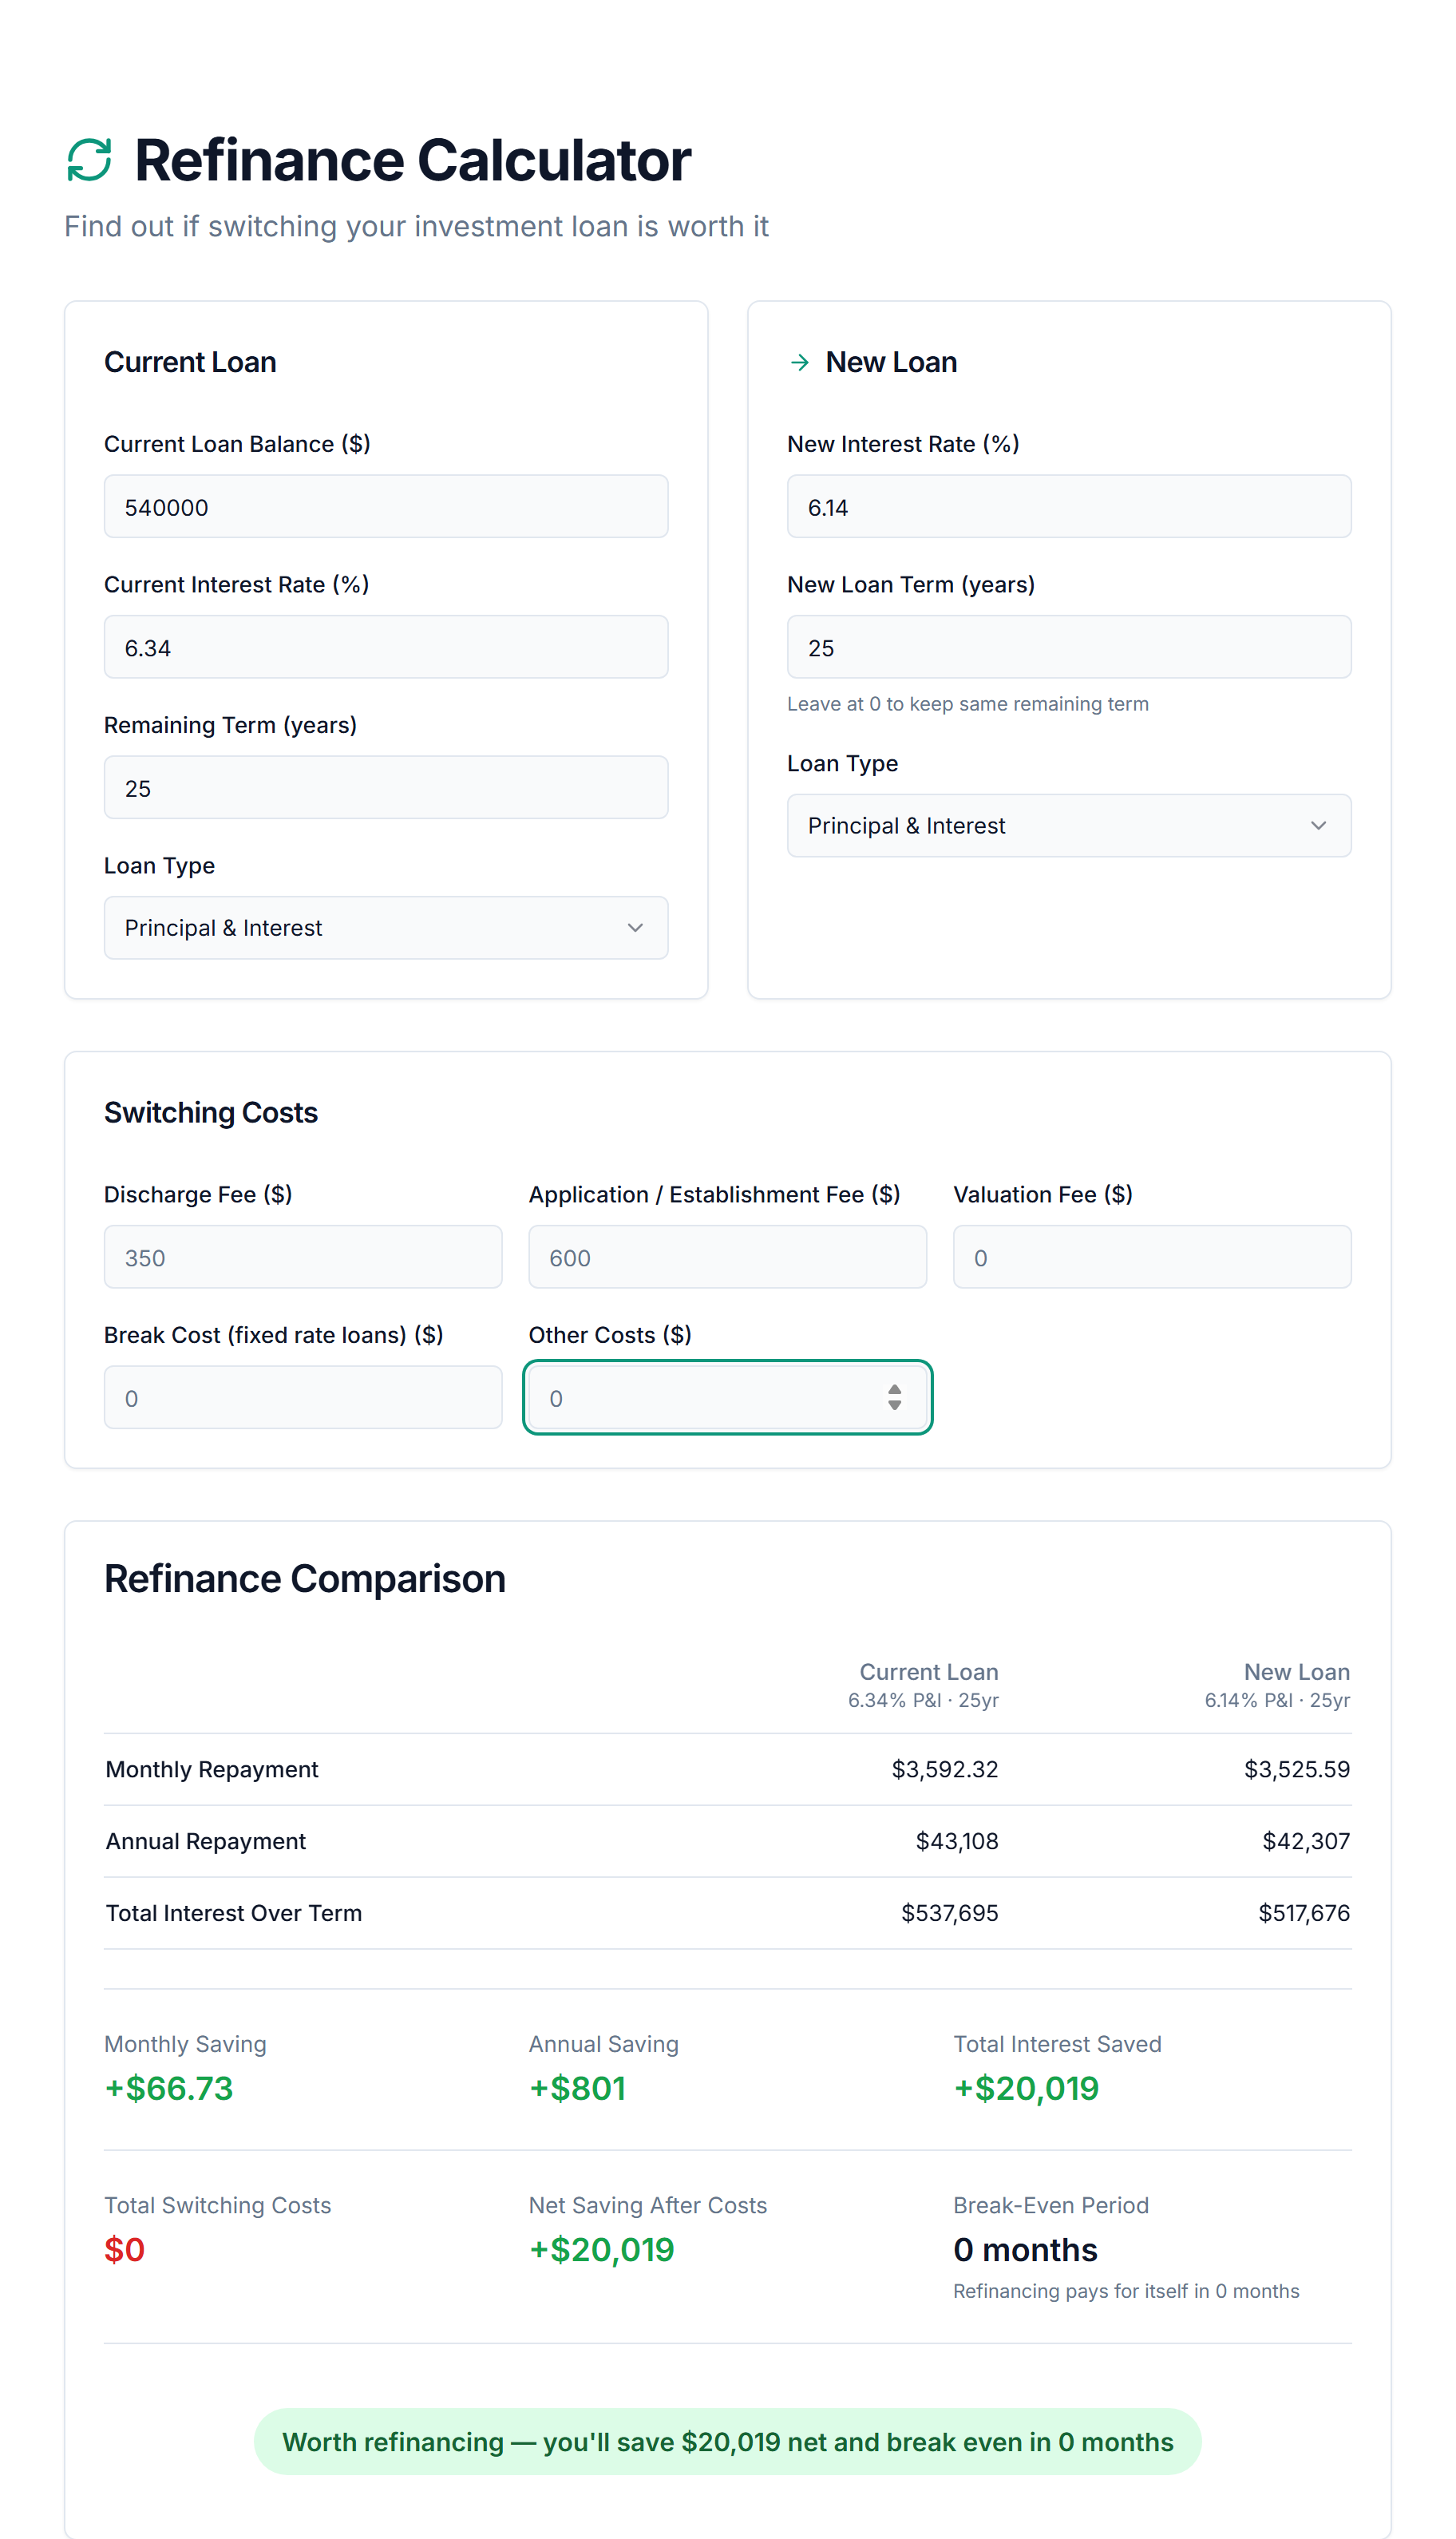The image size is (1456, 2539).
Task: Select the Remaining Term years field
Action: (x=385, y=787)
